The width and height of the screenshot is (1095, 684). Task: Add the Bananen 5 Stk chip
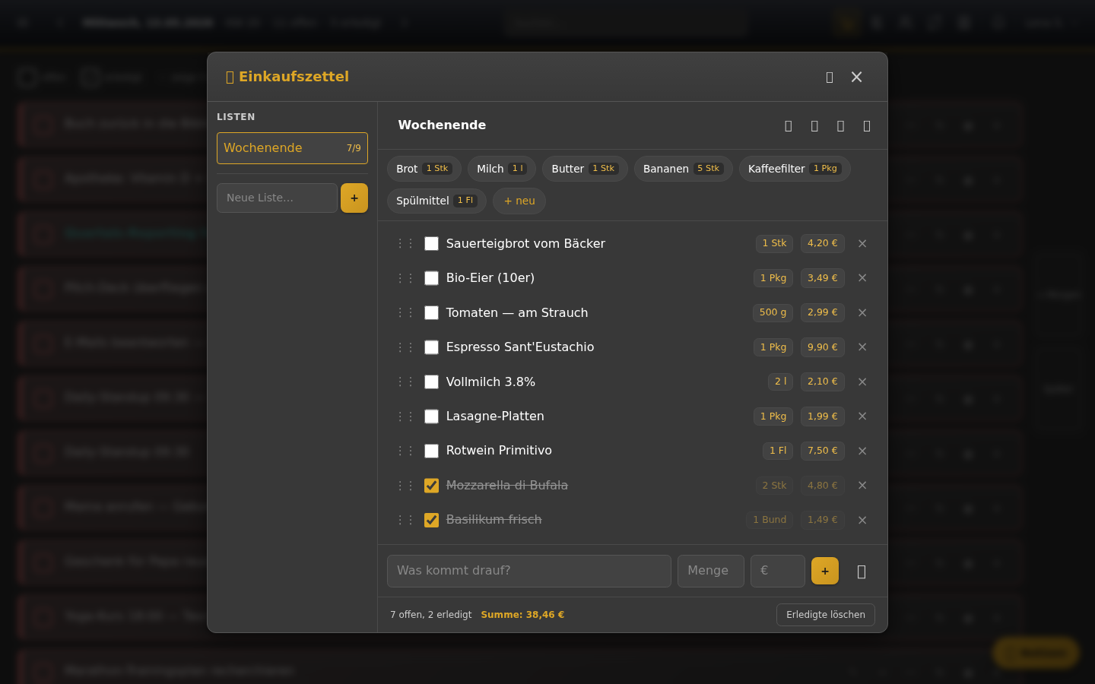[x=684, y=169]
